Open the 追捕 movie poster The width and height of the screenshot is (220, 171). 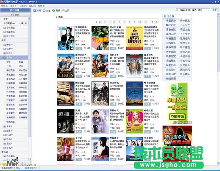click(66, 121)
